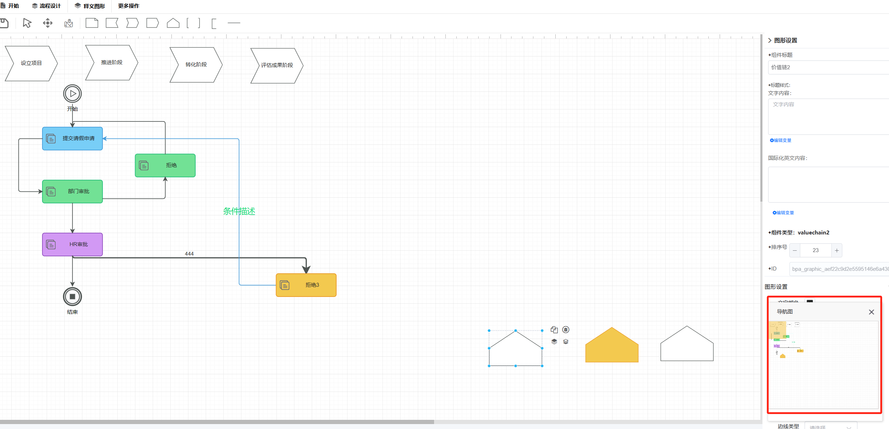Click the black text color swatch
This screenshot has width=889, height=429.
(810, 301)
